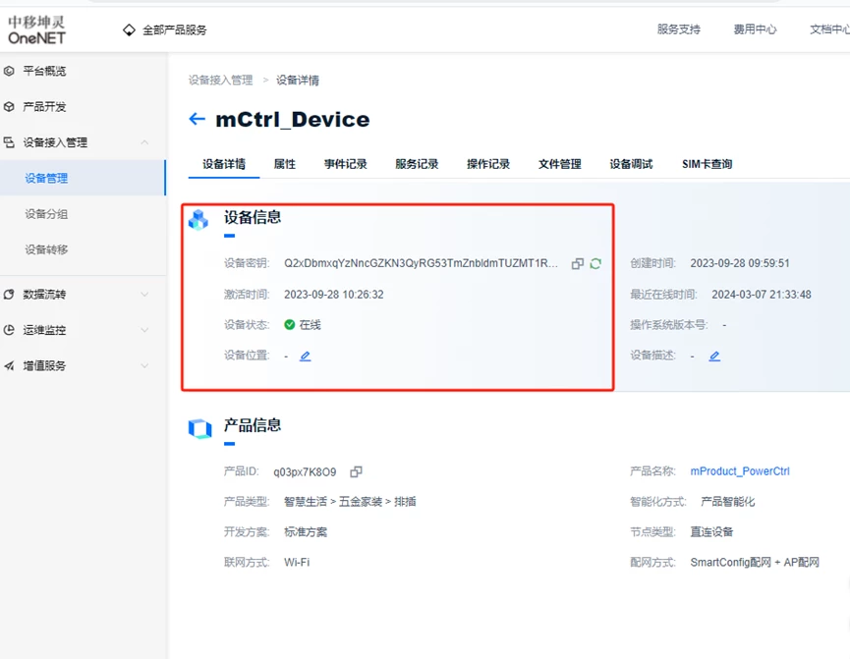Click the green online status icon
Screen dimensions: 850x659
(290, 325)
